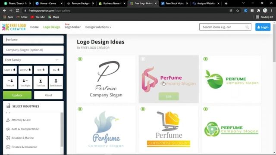276x155 pixels.
Task: Bookmark this page with the star icon
Action: 238,10
